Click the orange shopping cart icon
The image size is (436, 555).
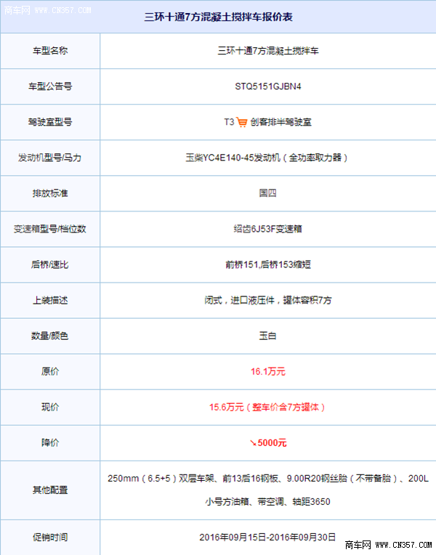coord(242,123)
